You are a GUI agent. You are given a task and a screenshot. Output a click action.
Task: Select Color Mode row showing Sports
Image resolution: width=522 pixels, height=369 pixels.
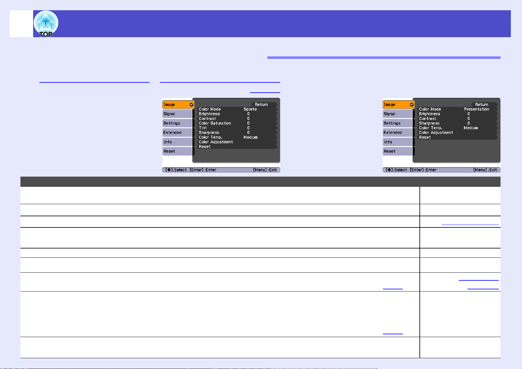tap(237, 109)
